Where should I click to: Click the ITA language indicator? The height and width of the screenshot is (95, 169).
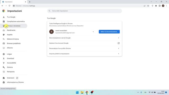click(x=145, y=92)
